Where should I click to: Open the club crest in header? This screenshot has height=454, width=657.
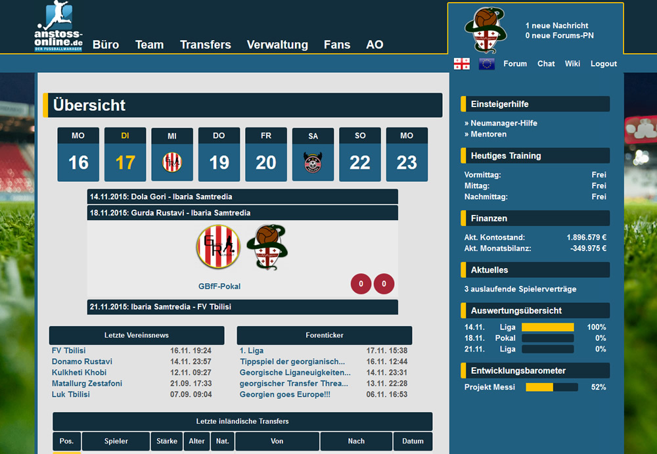coord(486,30)
